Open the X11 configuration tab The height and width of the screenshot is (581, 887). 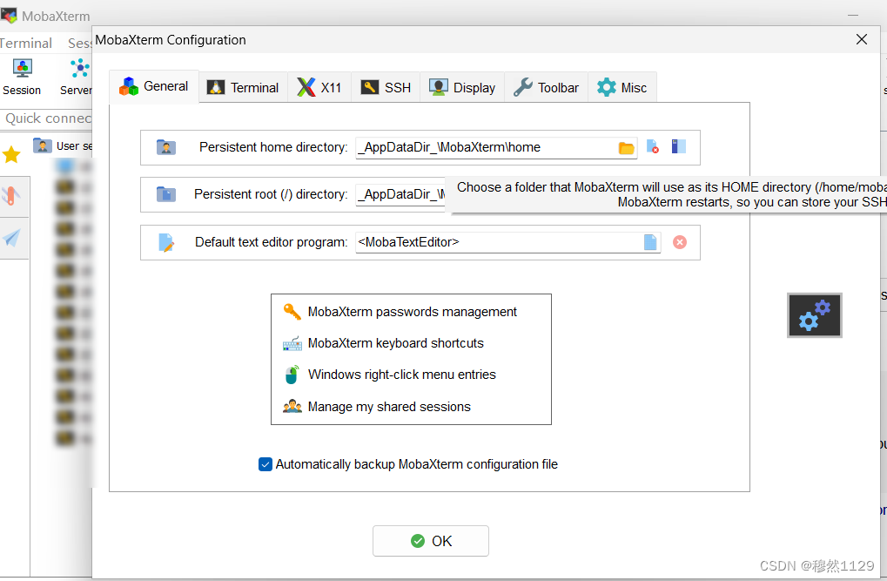click(319, 88)
